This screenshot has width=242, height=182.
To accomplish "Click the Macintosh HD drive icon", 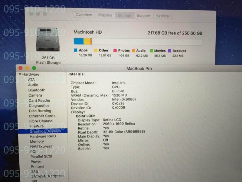I will tap(48, 39).
